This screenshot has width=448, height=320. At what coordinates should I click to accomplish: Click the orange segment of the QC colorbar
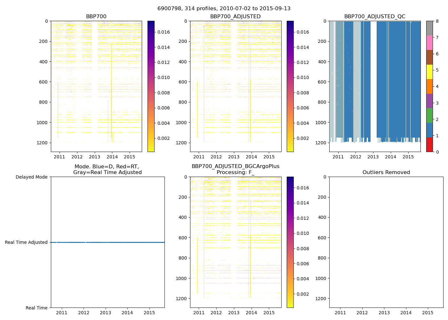(x=429, y=86)
